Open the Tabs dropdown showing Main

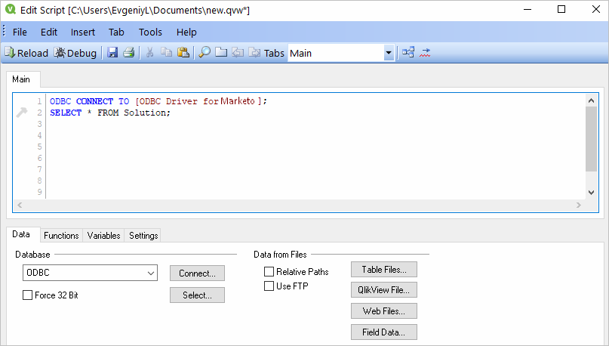(389, 53)
